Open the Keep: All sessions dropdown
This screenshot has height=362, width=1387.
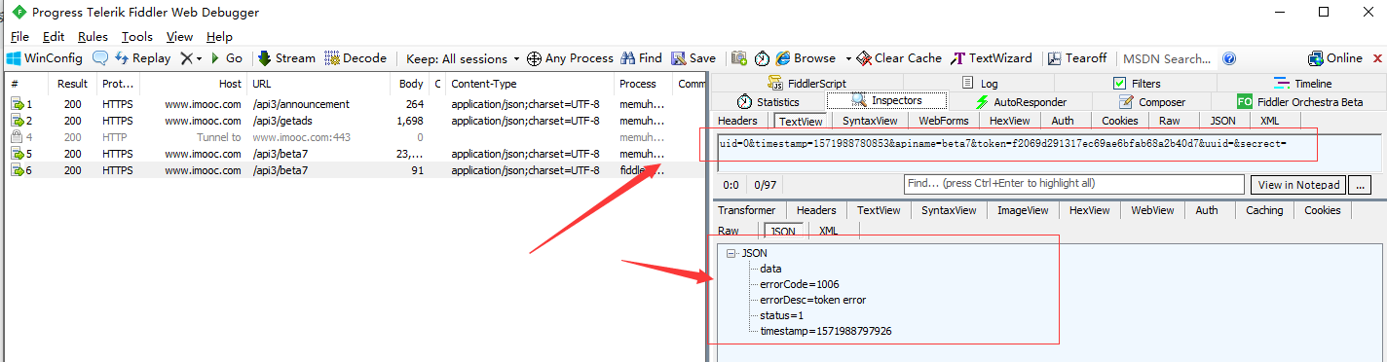tap(463, 58)
